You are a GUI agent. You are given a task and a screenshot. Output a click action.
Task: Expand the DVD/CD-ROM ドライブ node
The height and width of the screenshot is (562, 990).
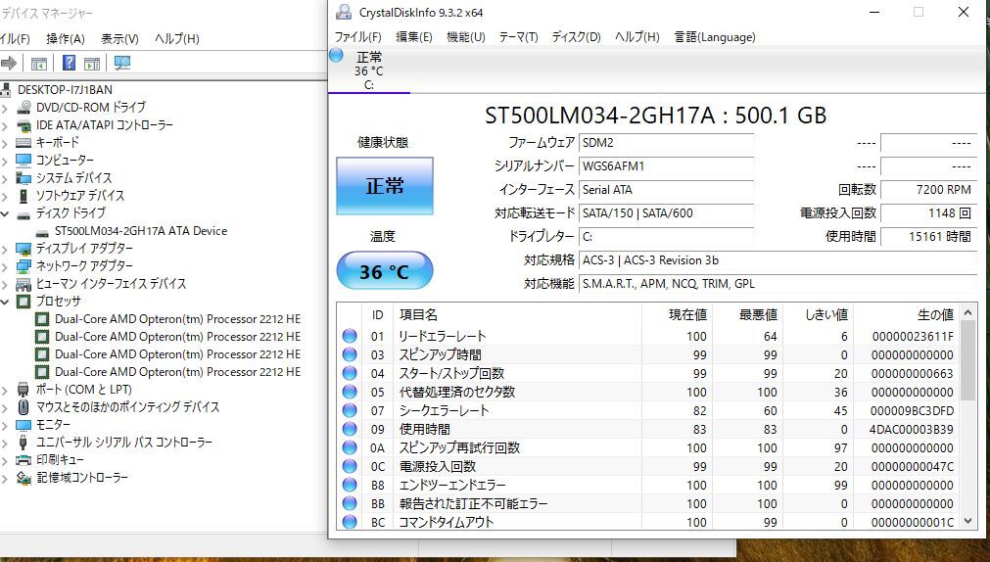5,108
